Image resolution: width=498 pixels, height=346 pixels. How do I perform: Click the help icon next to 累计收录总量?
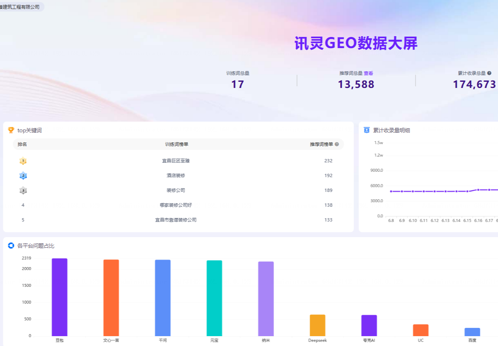click(x=489, y=73)
